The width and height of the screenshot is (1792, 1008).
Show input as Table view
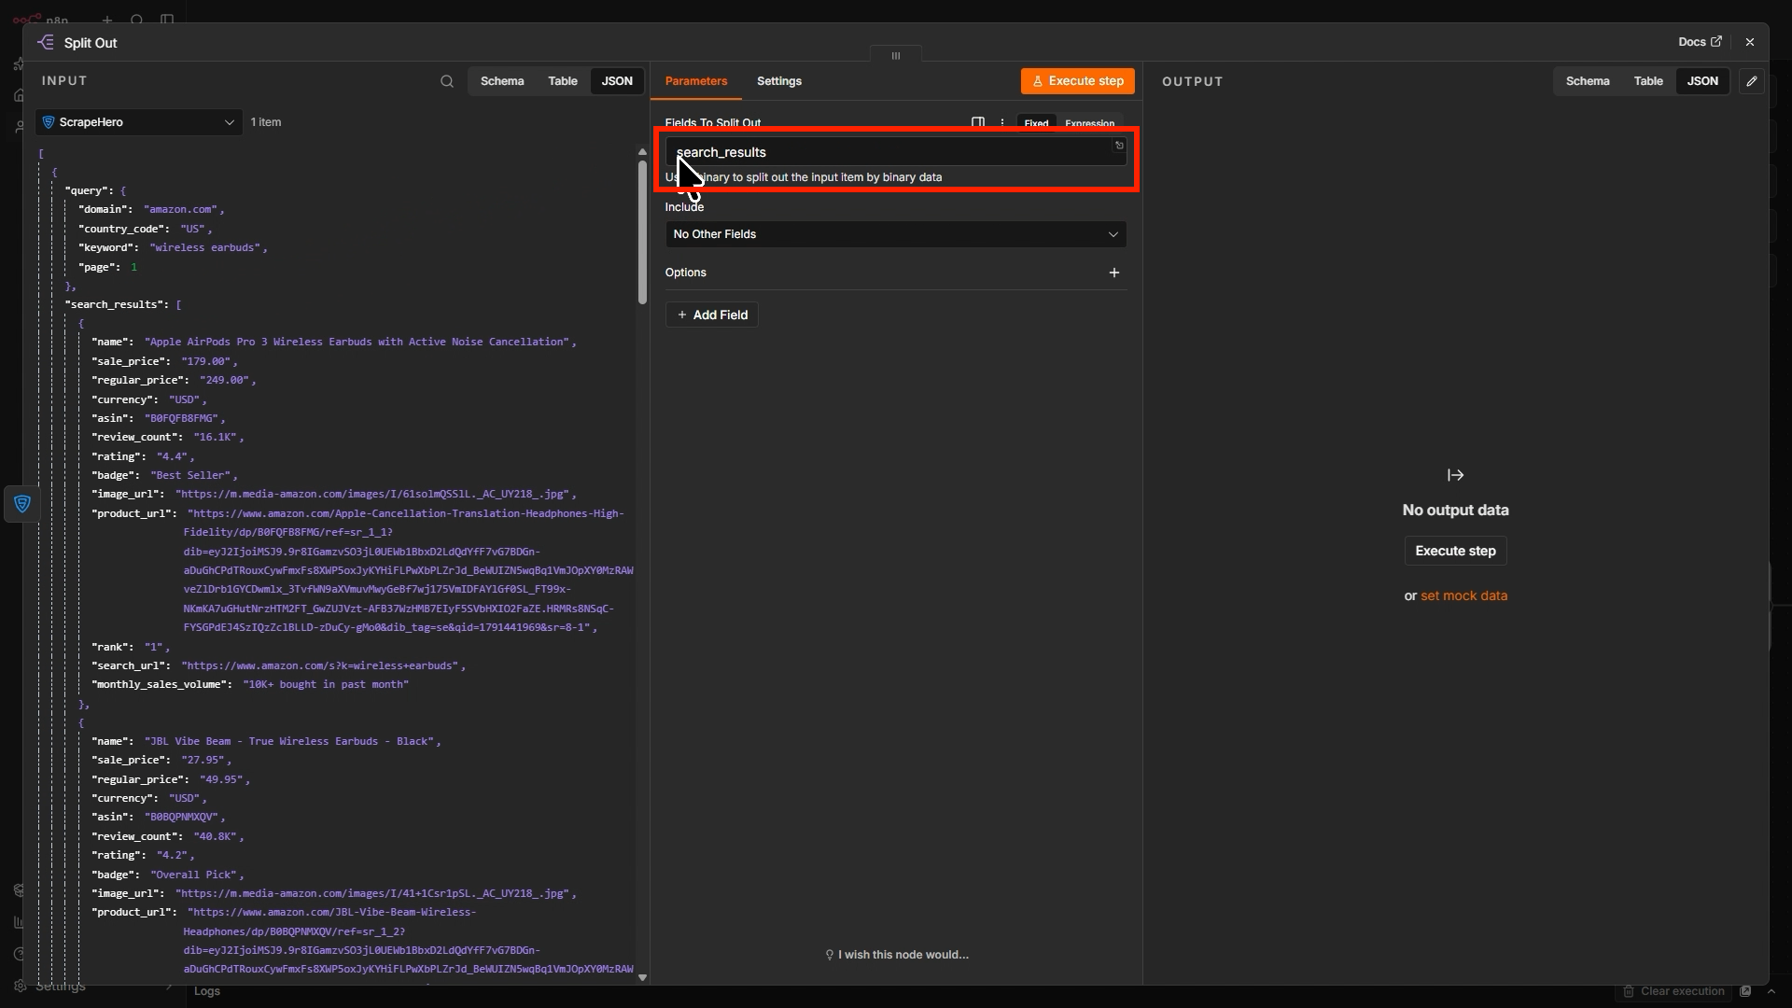(563, 81)
